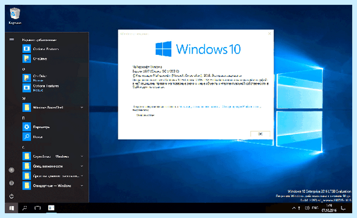Open the Recycle Bin desktop icon

15,15
